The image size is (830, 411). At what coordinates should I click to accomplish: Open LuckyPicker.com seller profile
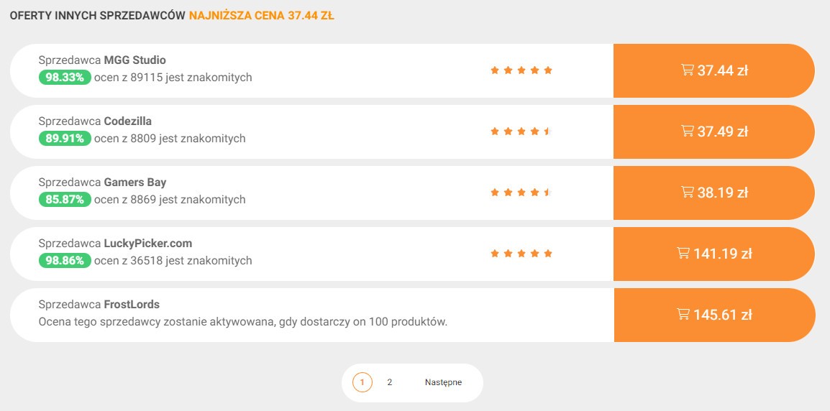click(148, 244)
